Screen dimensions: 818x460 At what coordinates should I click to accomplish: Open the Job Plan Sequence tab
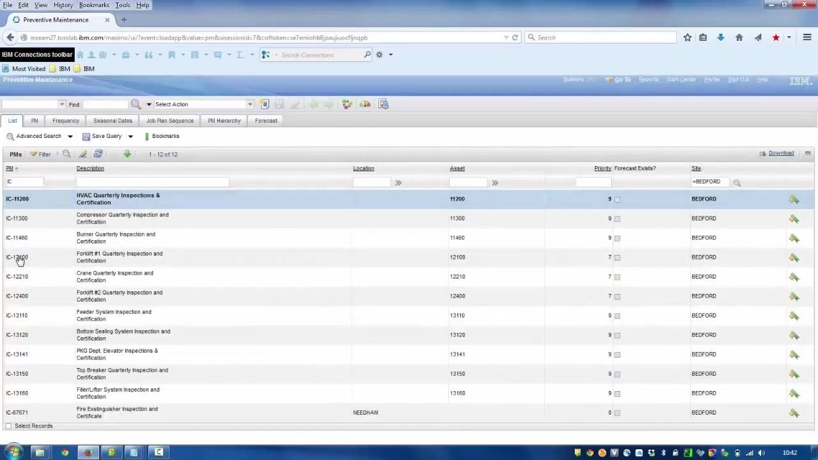click(170, 121)
